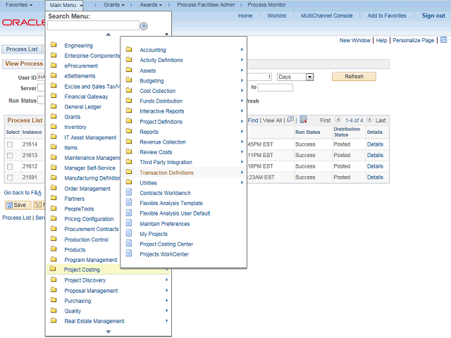Click the Sign out link

pyautogui.click(x=433, y=15)
